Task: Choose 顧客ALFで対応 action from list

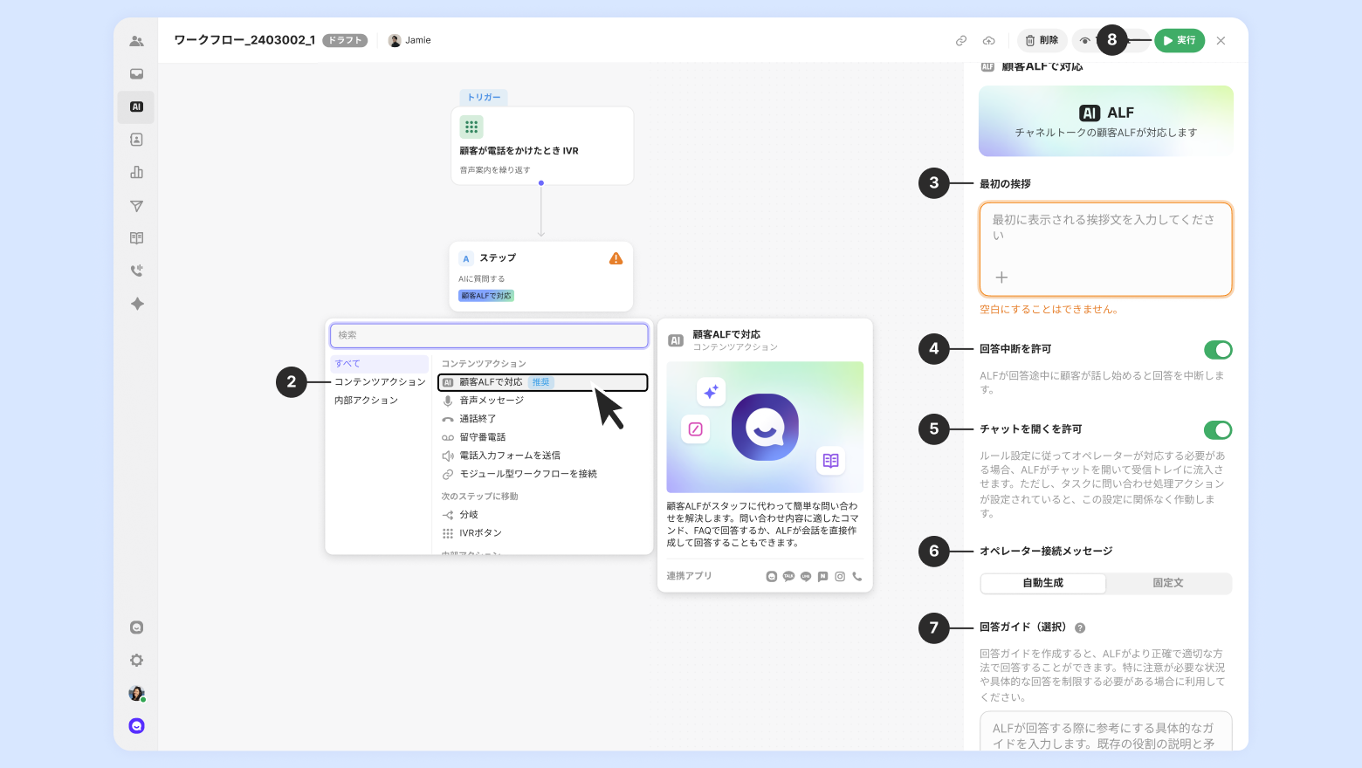Action: (542, 382)
